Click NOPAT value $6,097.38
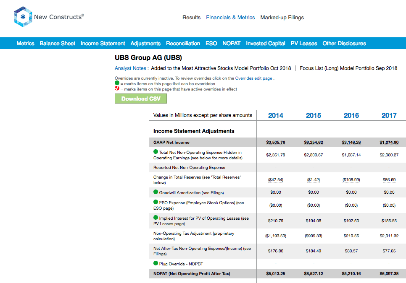Screen dimensions: 406x283 pos(389,273)
